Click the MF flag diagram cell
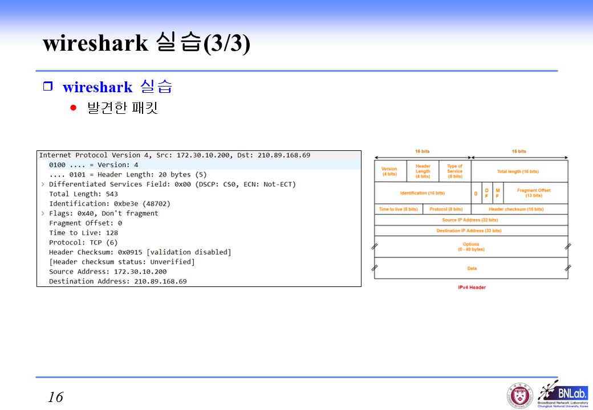 pos(498,193)
